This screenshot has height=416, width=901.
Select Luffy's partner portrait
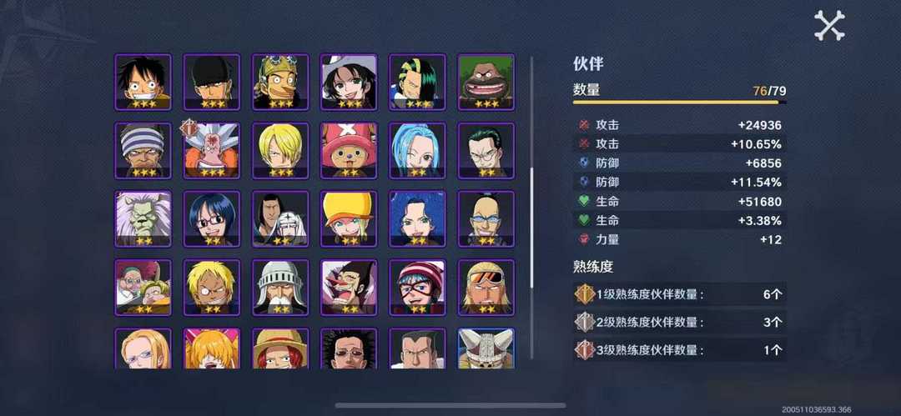click(143, 83)
